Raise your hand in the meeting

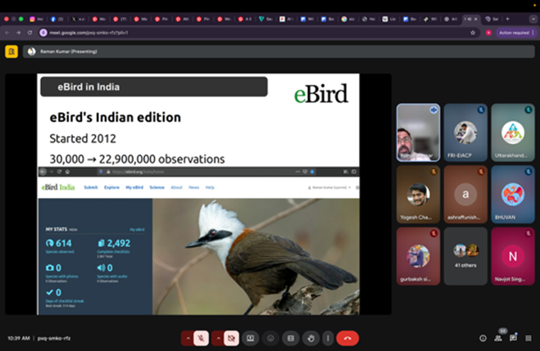310,338
